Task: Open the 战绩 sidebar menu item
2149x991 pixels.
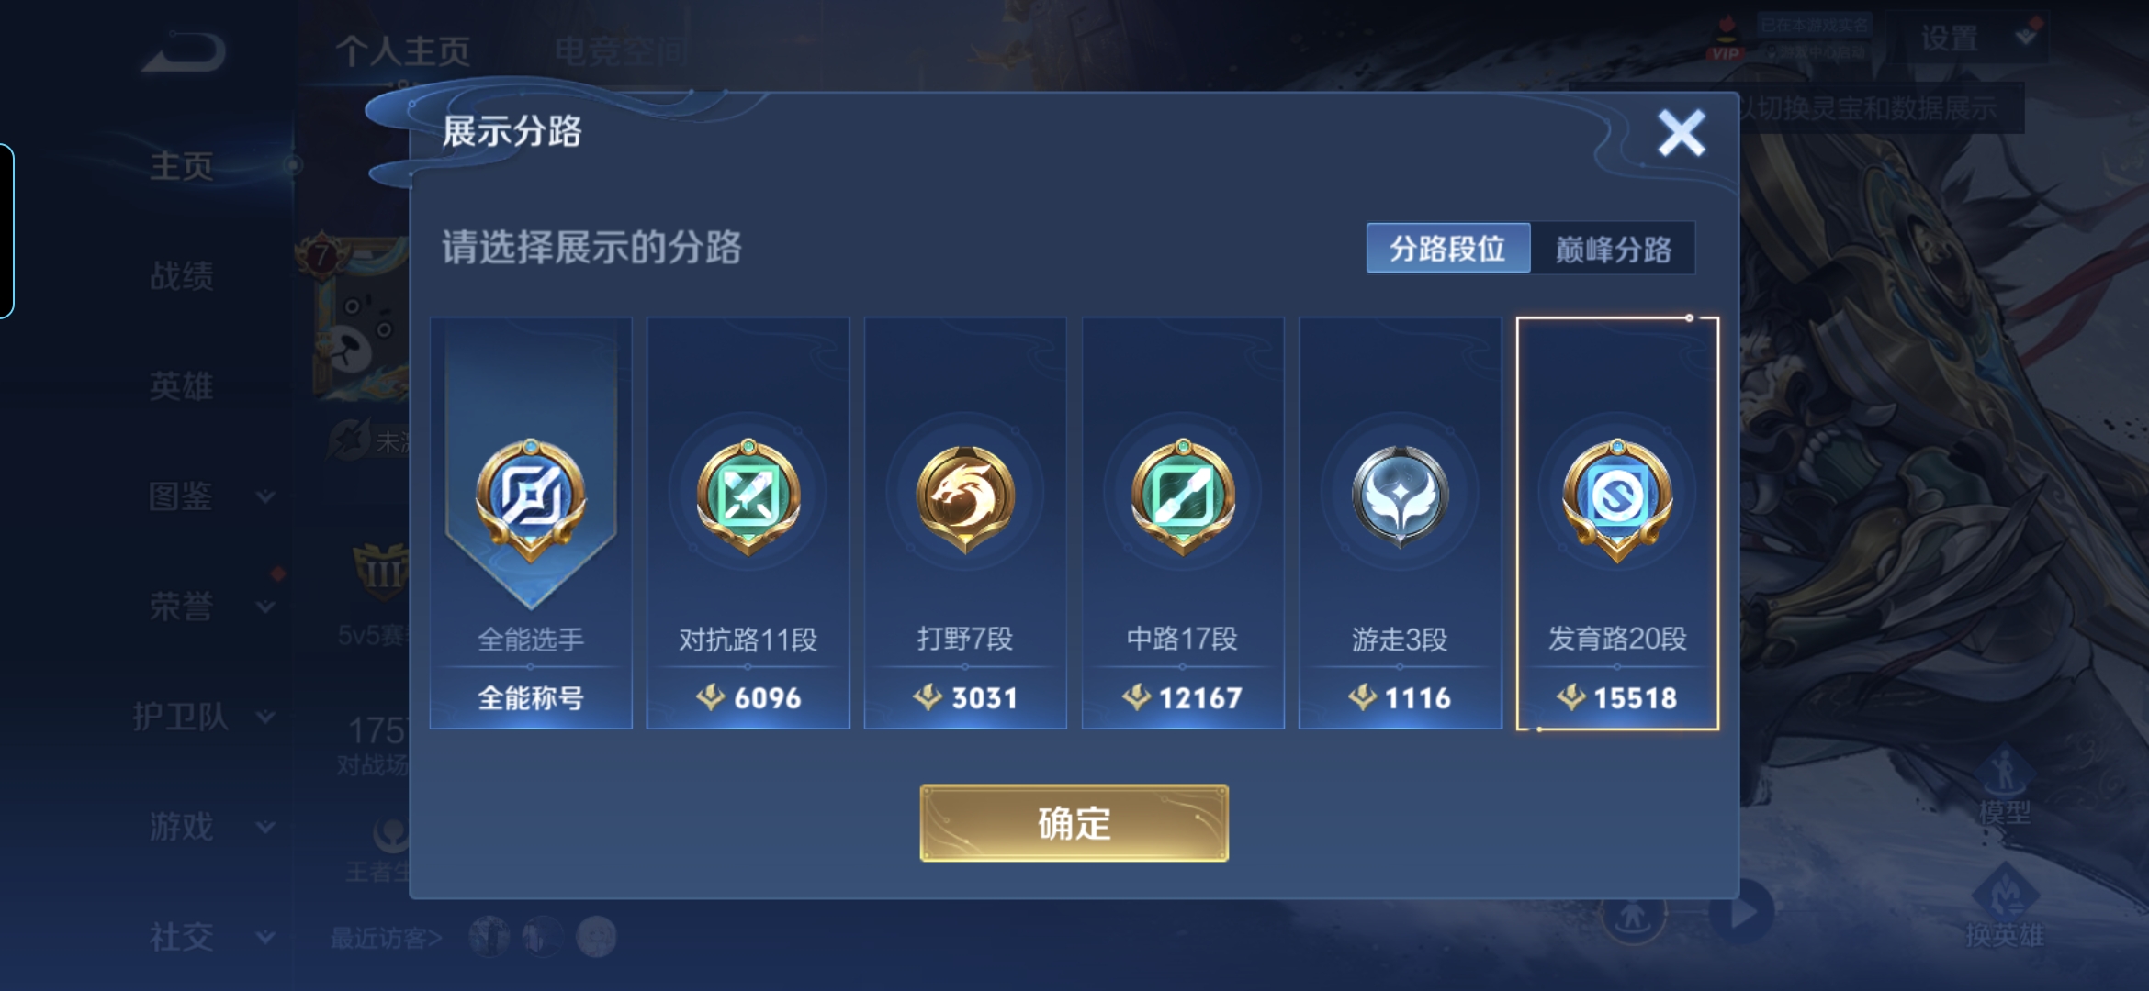Action: click(182, 275)
